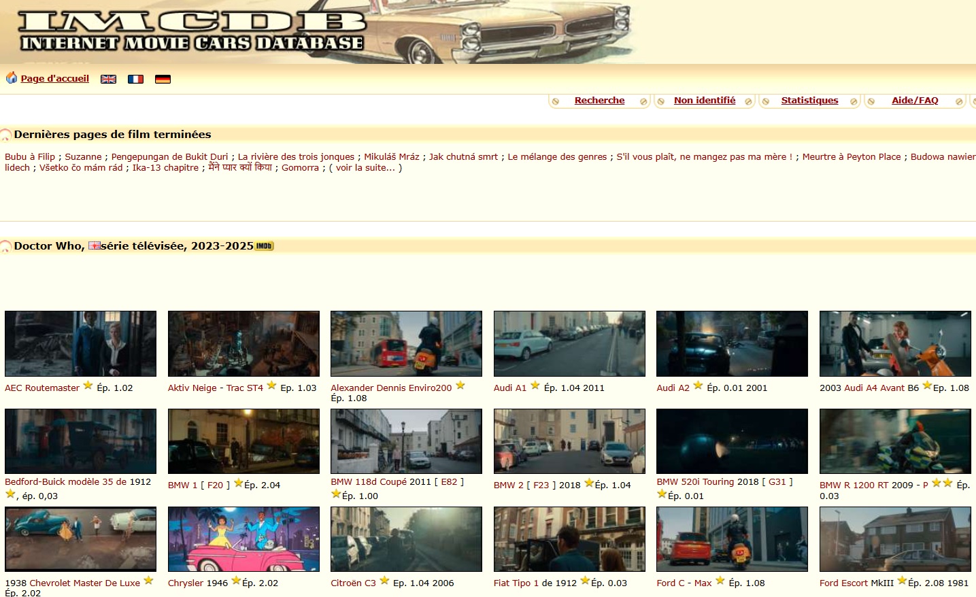
Task: Click the home icon beside Page d'accueil
Action: tap(12, 78)
